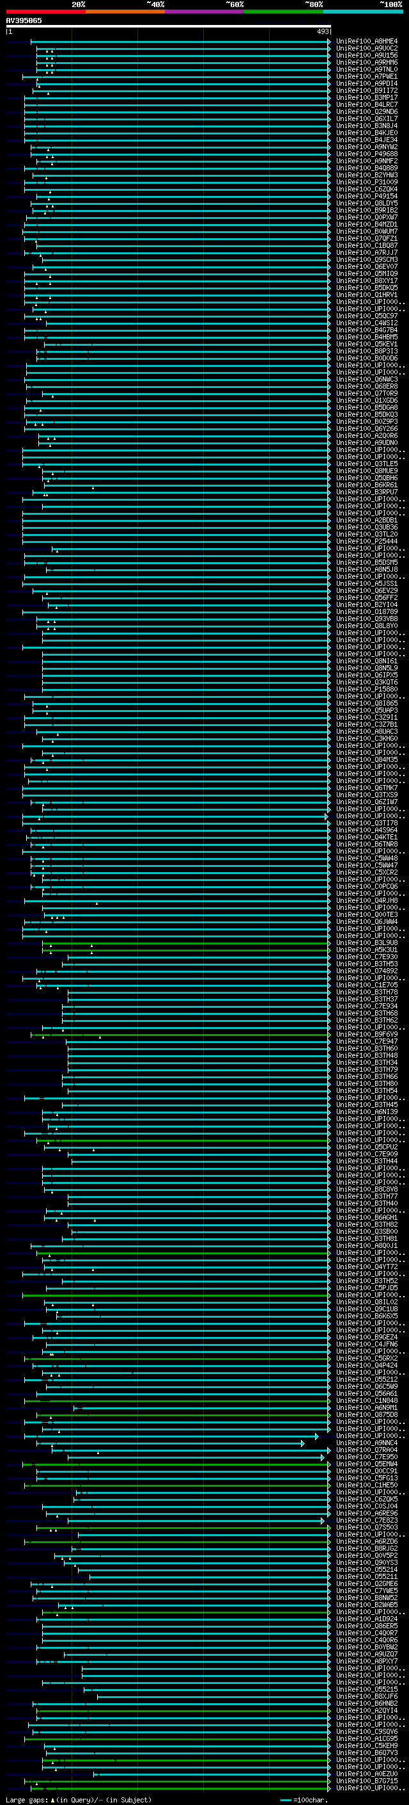Open hit UniRef100_B9II72
409x1805 pixels.
367,90
